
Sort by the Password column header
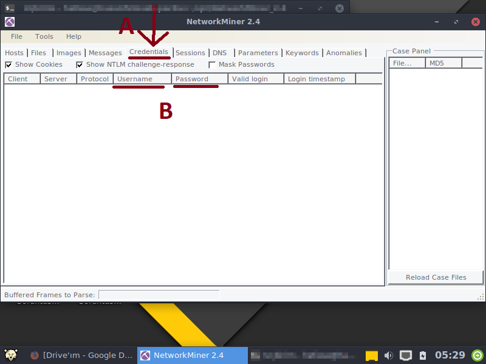[200, 79]
